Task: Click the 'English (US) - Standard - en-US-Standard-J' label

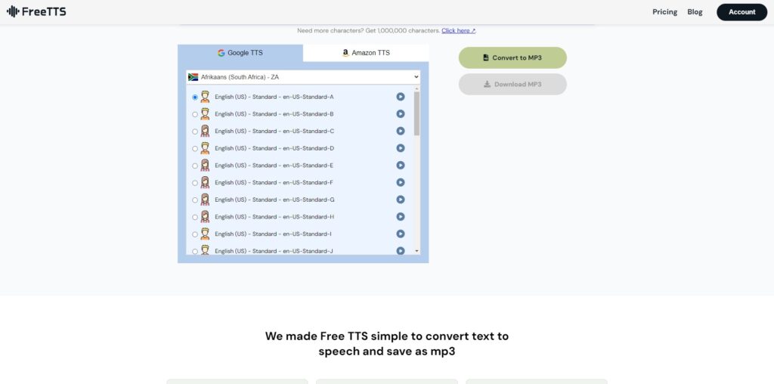Action: coord(274,251)
